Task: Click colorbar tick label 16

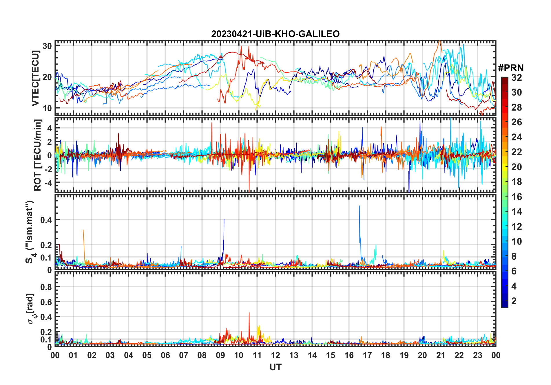Action: (x=517, y=197)
